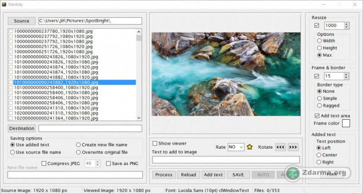Open Frame color white swatch
Viewport: 363px width, 194px height.
(x=346, y=123)
